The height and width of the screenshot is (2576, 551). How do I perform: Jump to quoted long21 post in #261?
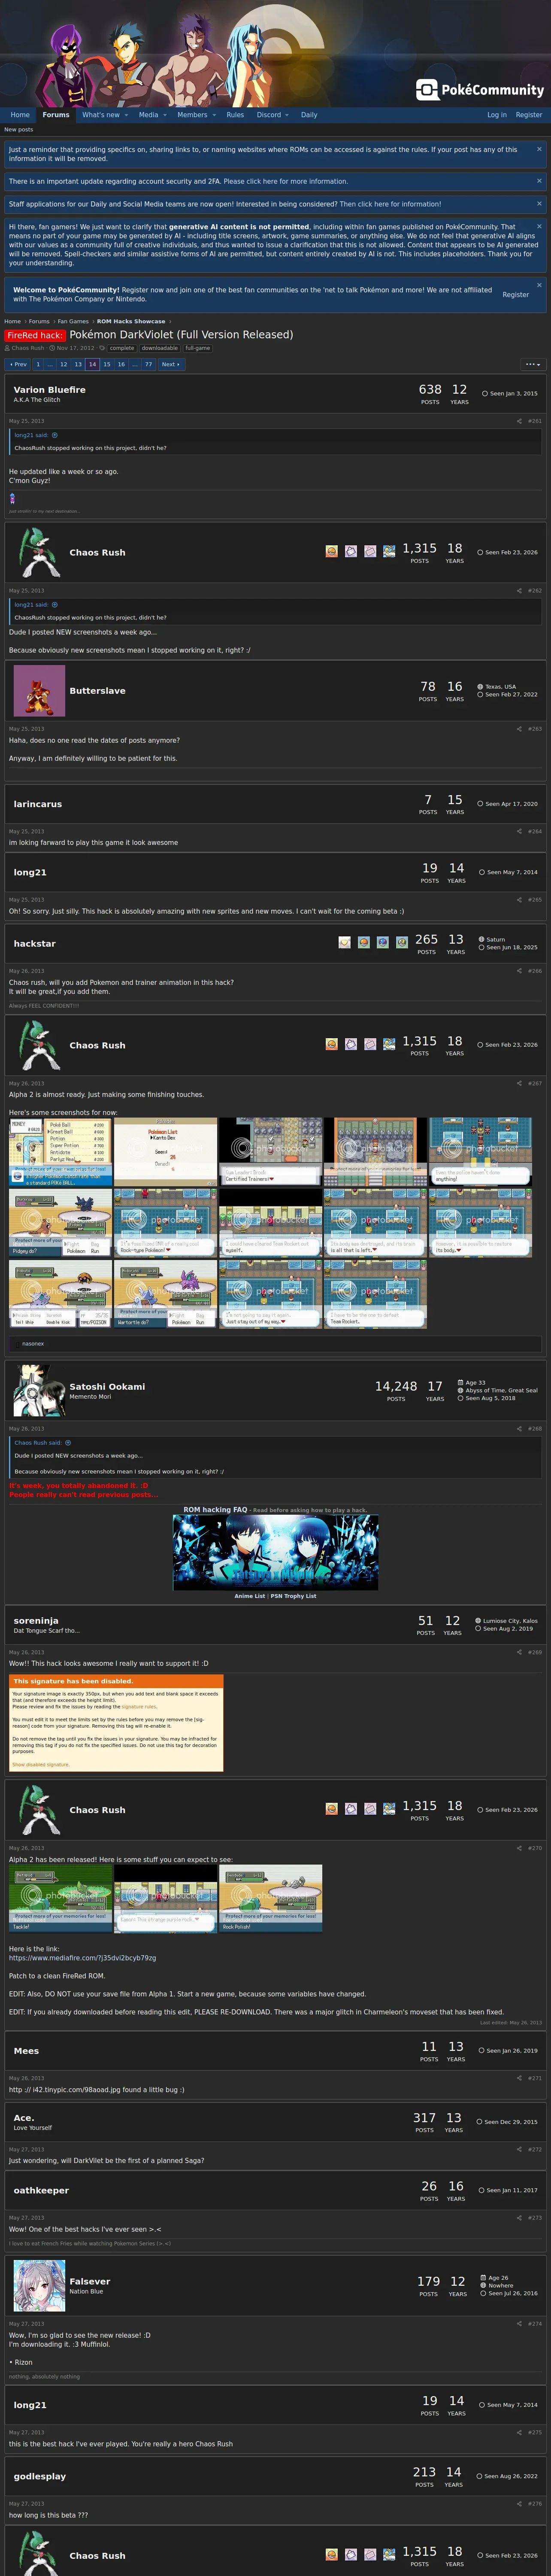click(54, 435)
